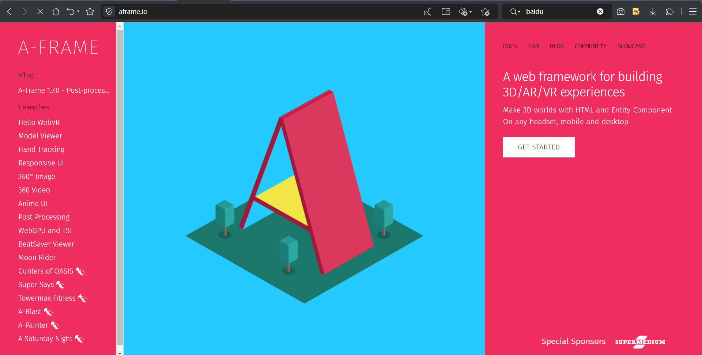This screenshot has width=702, height=355.
Task: Open A-Frame 1.7.0 Post-processing blog post
Action: 64,90
